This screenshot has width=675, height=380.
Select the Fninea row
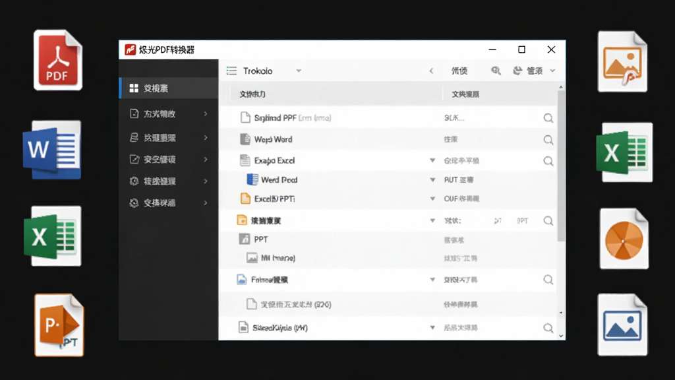(x=388, y=280)
